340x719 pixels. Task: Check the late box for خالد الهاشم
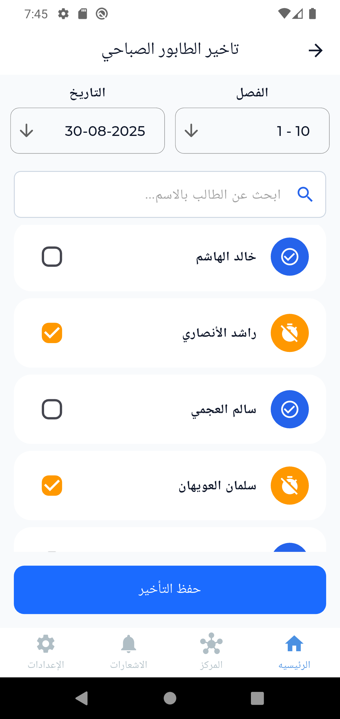click(52, 257)
